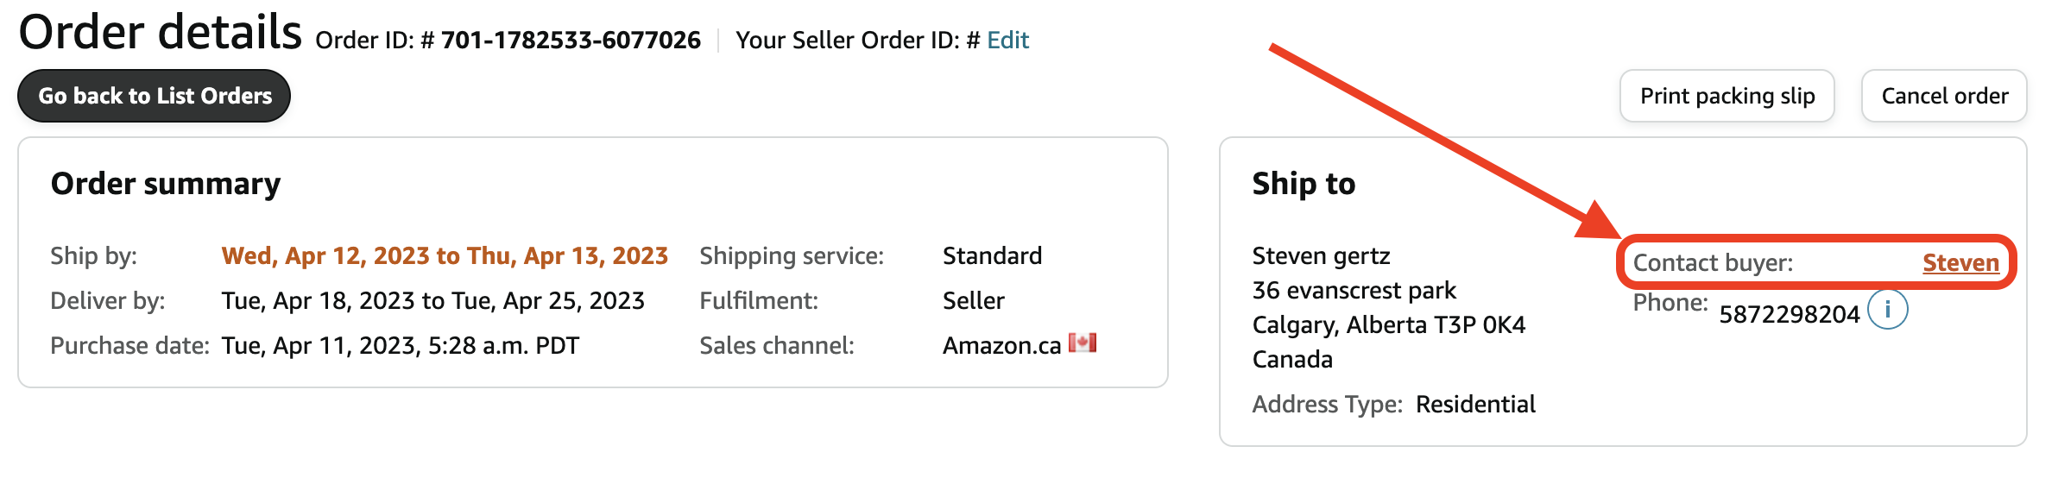Open Print packing slip
2058x478 pixels.
pos(1727,96)
